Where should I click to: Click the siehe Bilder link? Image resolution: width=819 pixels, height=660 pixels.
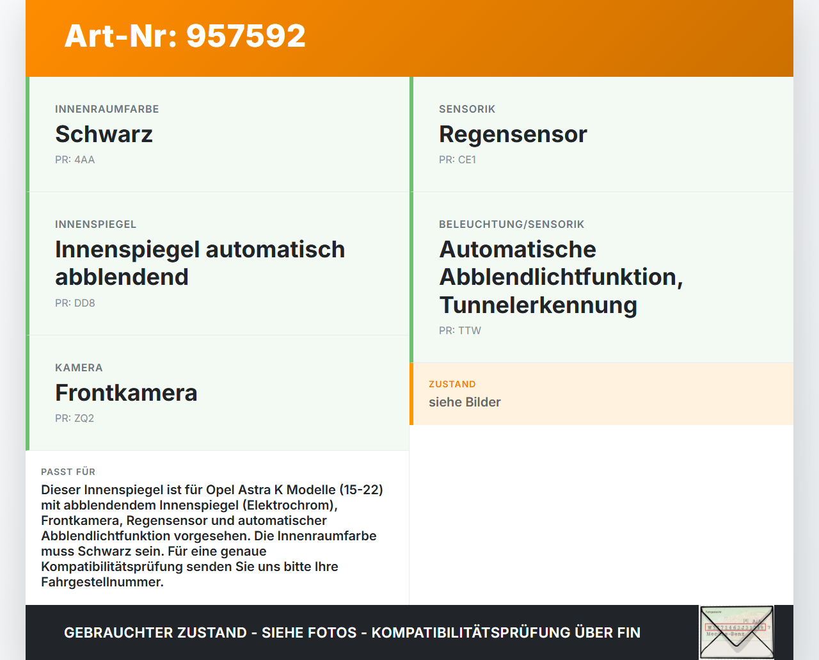pyautogui.click(x=465, y=402)
